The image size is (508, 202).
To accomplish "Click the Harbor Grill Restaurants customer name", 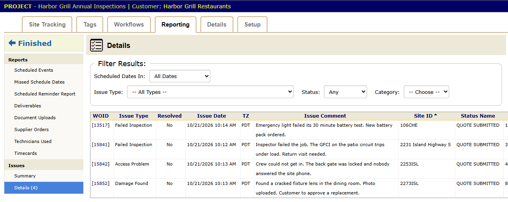I will (x=197, y=6).
